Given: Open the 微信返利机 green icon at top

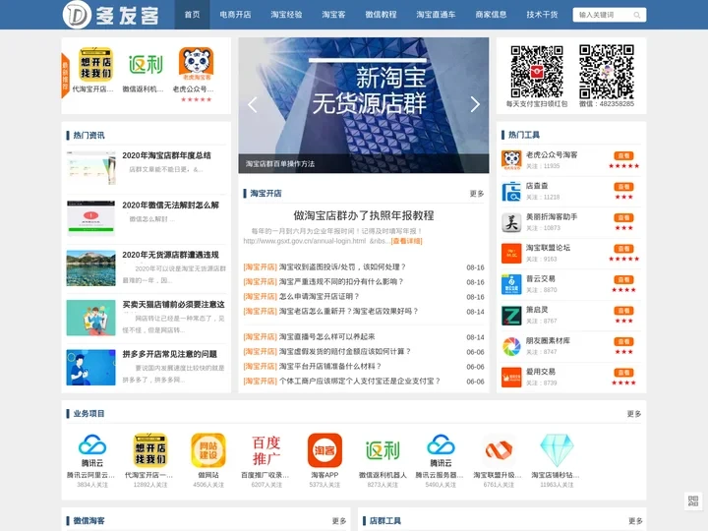Looking at the screenshot, I should 146,64.
